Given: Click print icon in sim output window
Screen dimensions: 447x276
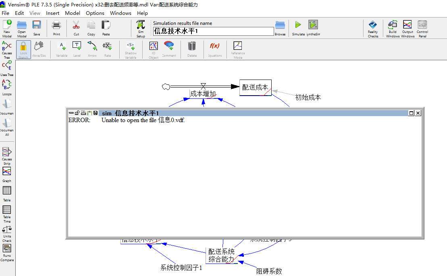Looking at the screenshot, I should (x=83, y=113).
